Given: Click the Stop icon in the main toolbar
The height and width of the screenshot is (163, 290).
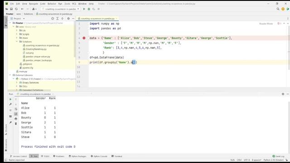Looking at the screenshot, I should coord(99,9).
